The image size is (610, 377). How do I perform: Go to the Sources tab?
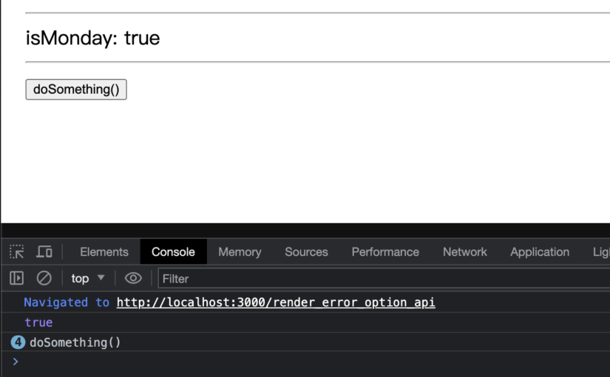tap(306, 252)
